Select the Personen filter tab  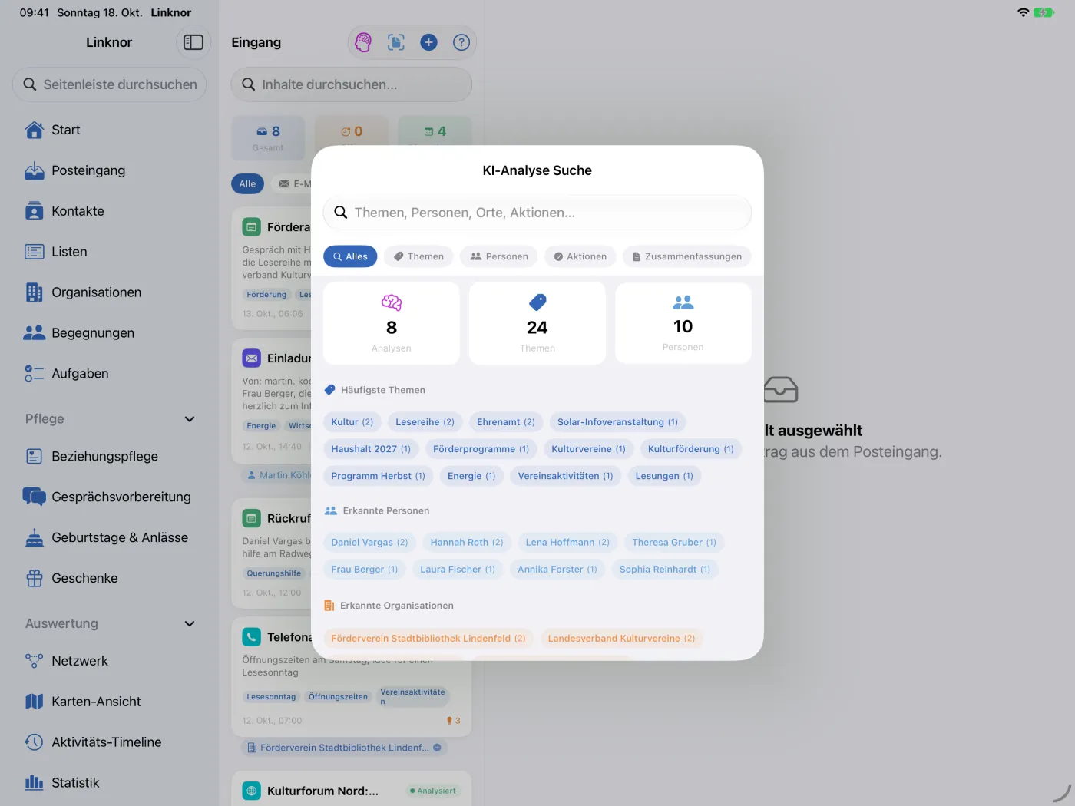pyautogui.click(x=499, y=256)
